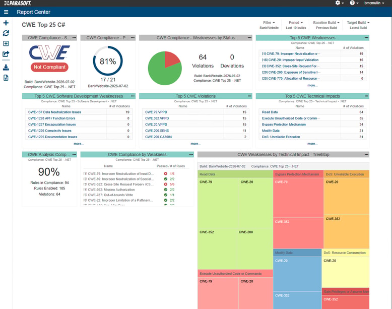This screenshot has width=392, height=309.
Task: Open options of Top 5 CWE Technical Impacts widget
Action: pos(366,96)
